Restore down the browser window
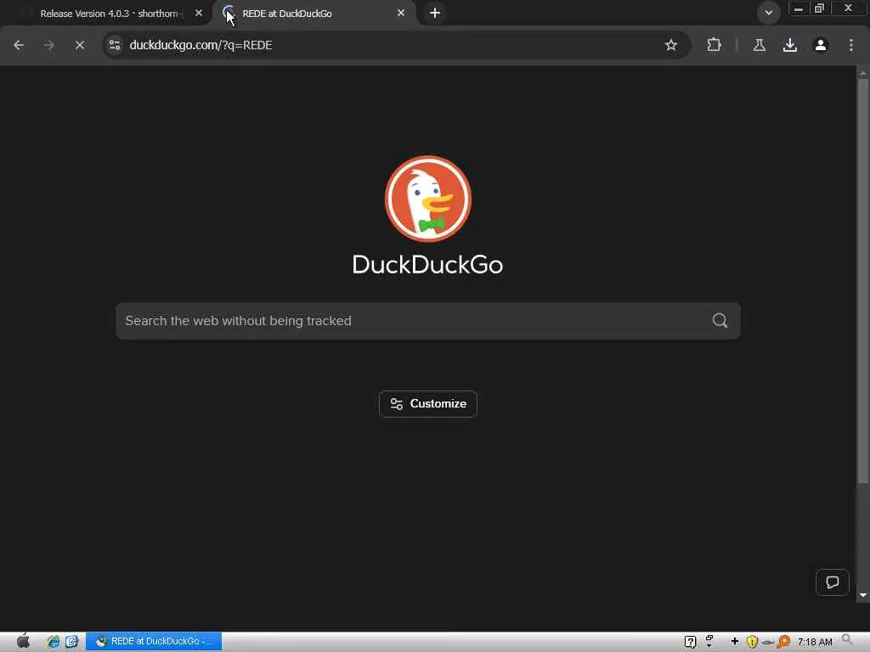The height and width of the screenshot is (652, 870). pos(820,8)
